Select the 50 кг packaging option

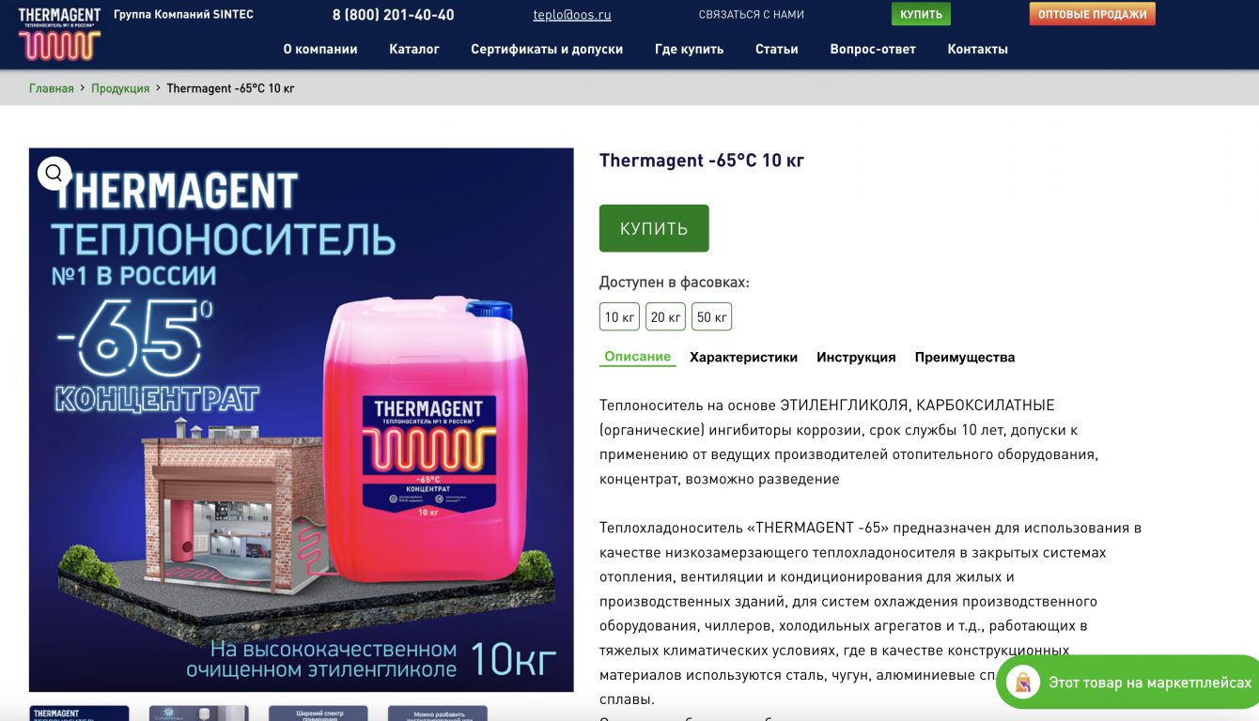pyautogui.click(x=711, y=316)
